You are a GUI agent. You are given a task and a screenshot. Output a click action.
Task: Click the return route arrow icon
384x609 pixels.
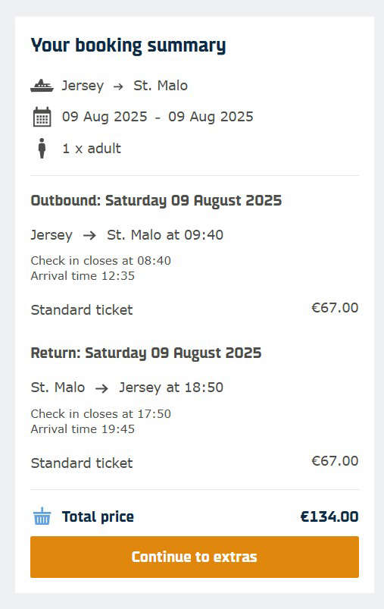tap(101, 388)
